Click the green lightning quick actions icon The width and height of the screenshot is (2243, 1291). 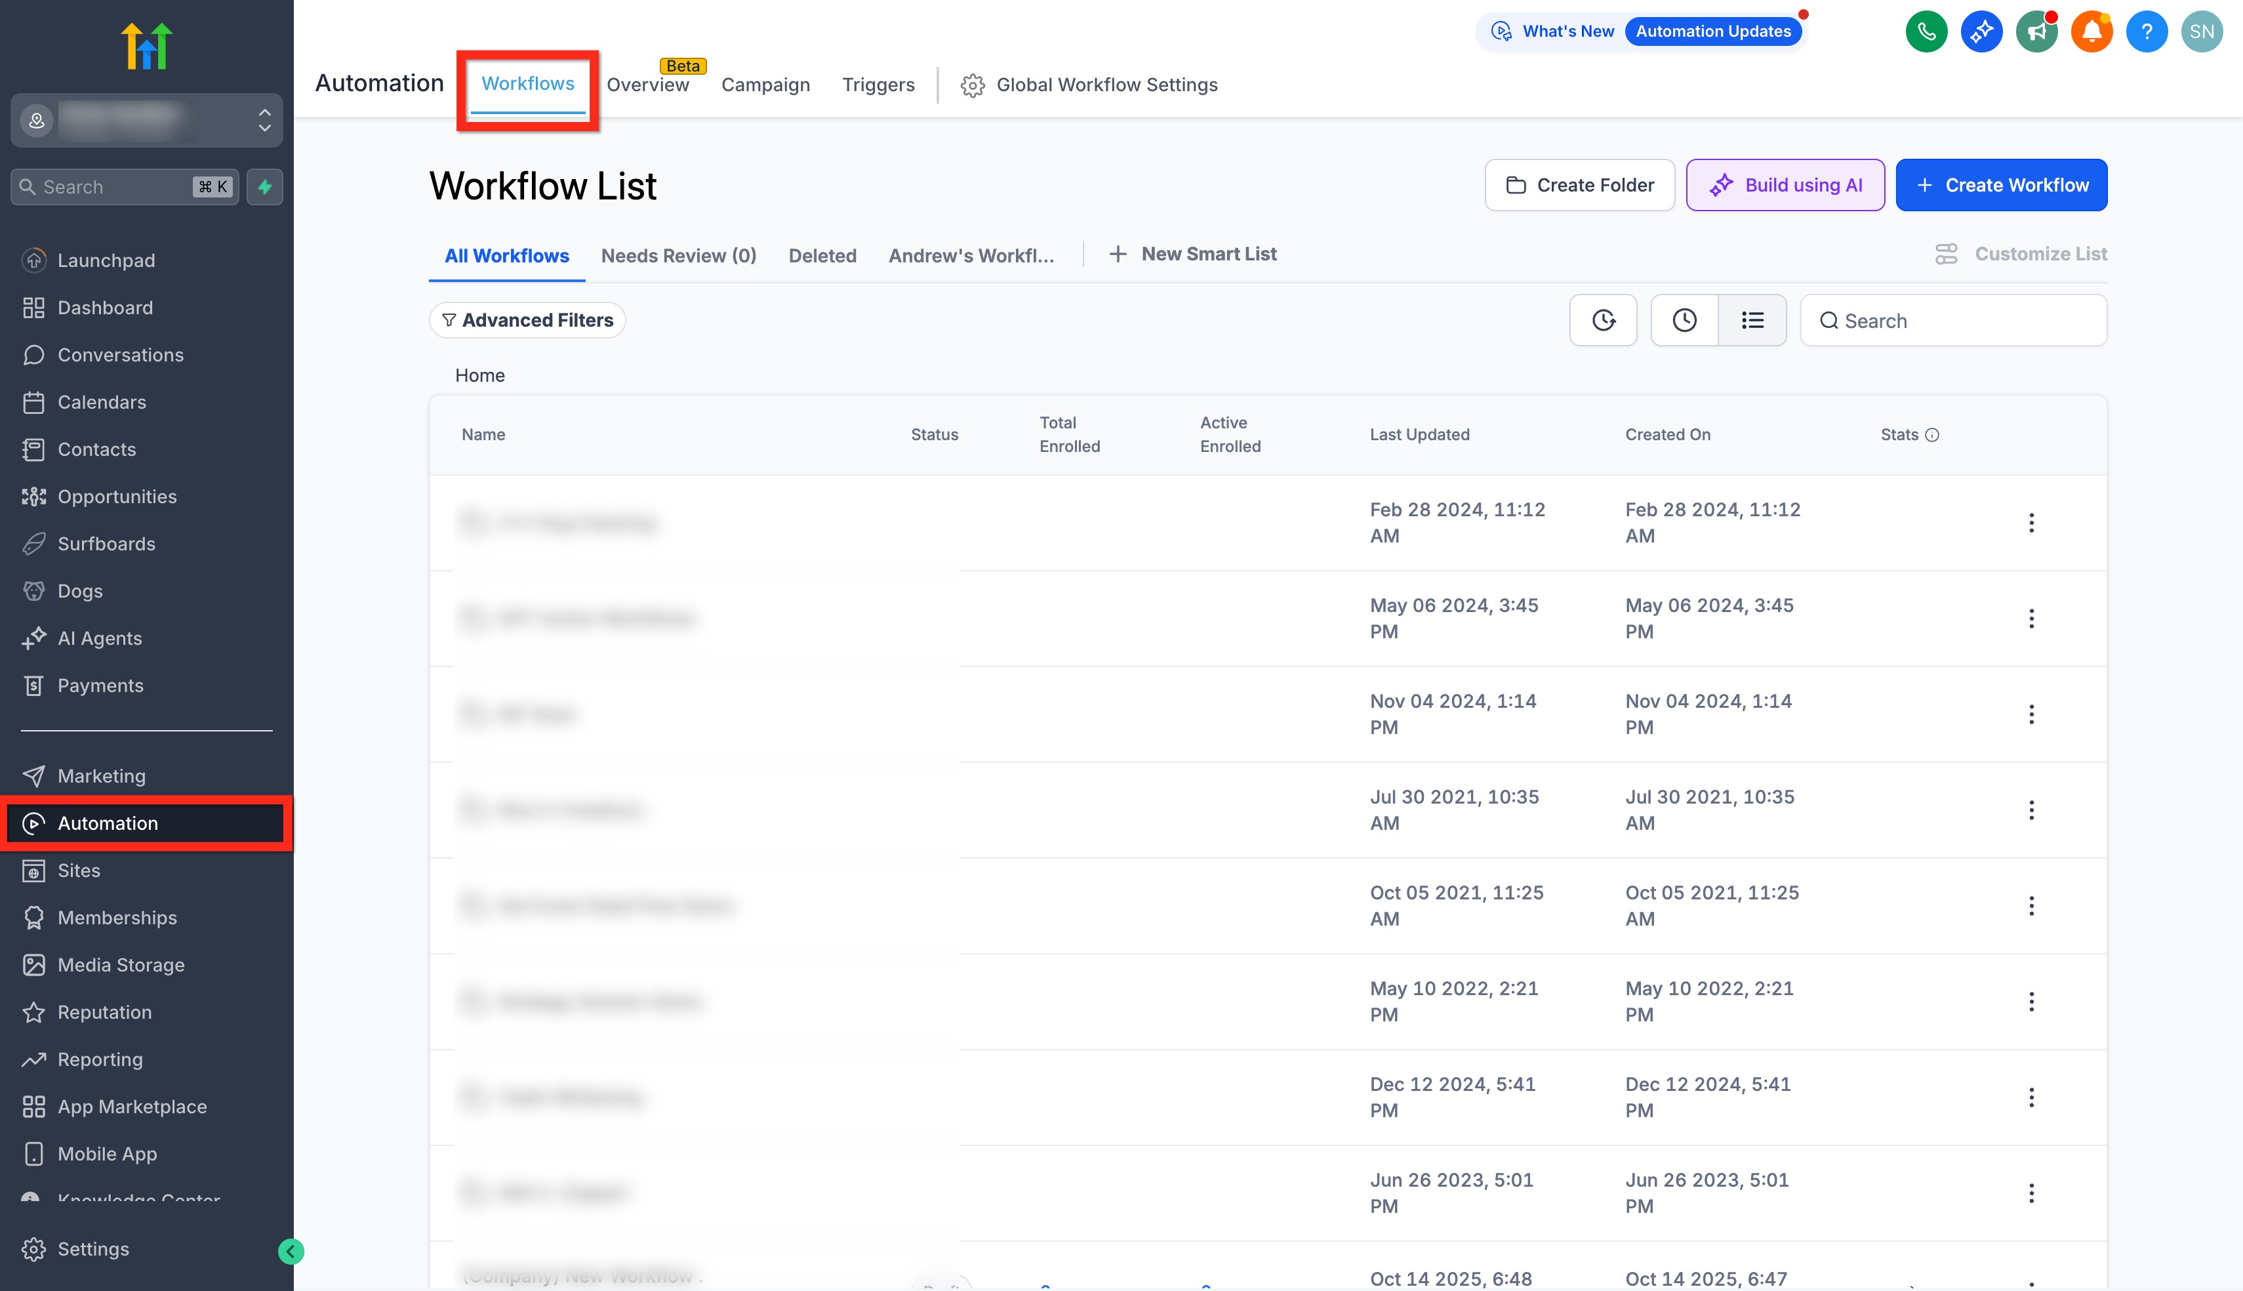pos(264,187)
